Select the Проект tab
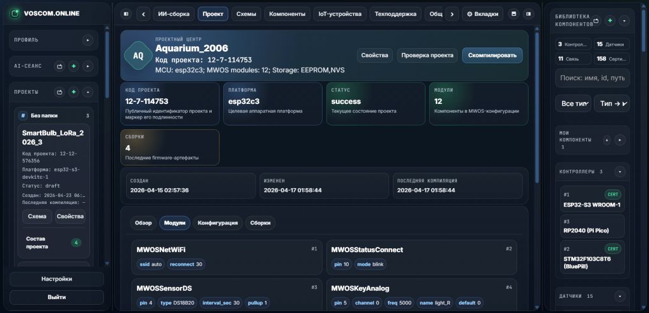The width and height of the screenshot is (649, 313). point(213,14)
